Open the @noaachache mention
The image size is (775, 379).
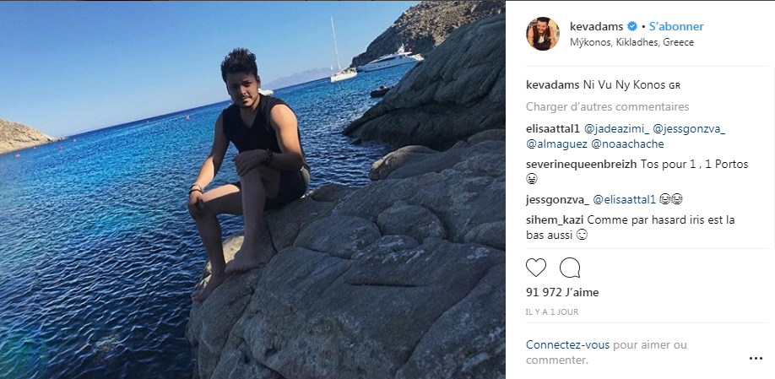[x=628, y=144]
